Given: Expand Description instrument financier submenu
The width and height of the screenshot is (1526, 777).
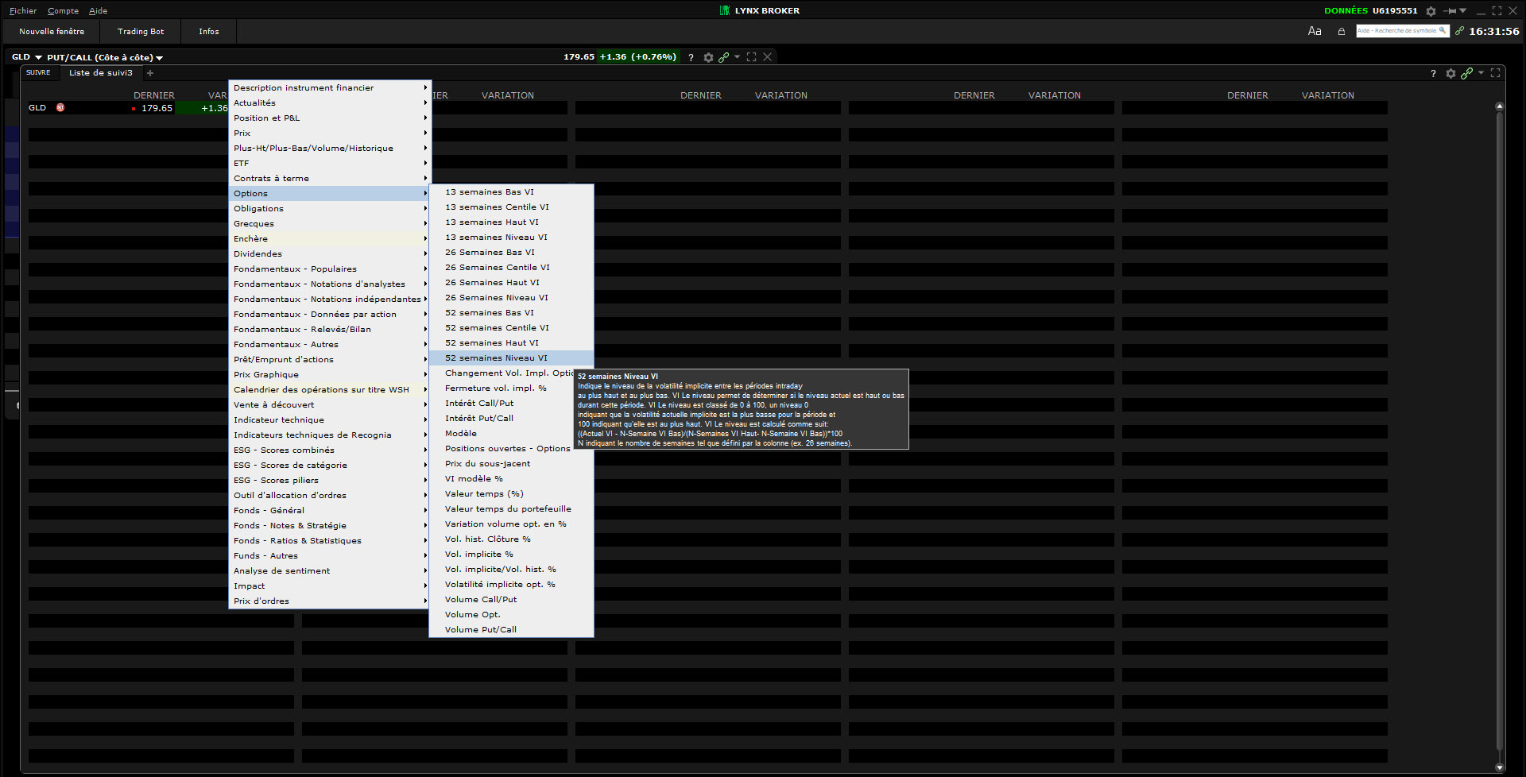Looking at the screenshot, I should point(328,88).
